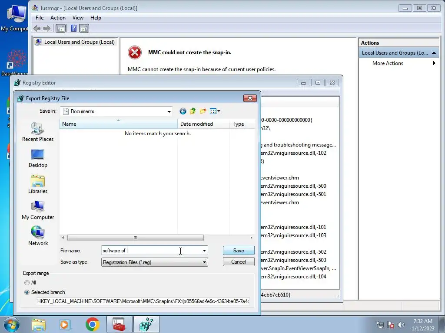This screenshot has width=445, height=333.
Task: Click the file list scroll right arrow
Action: [x=251, y=238]
